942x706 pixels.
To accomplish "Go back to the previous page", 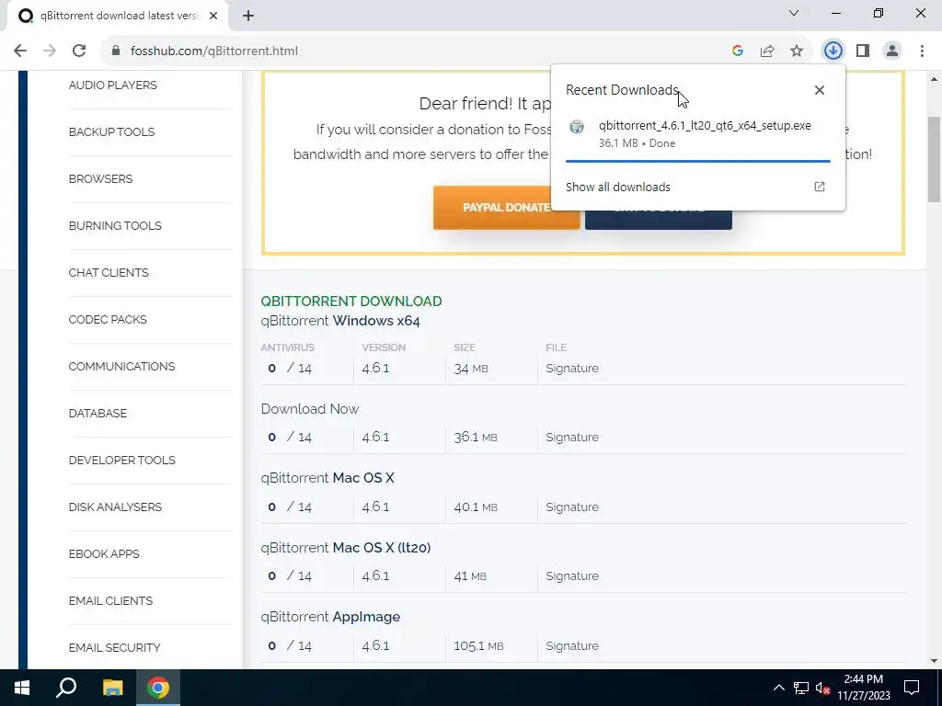I will point(20,51).
